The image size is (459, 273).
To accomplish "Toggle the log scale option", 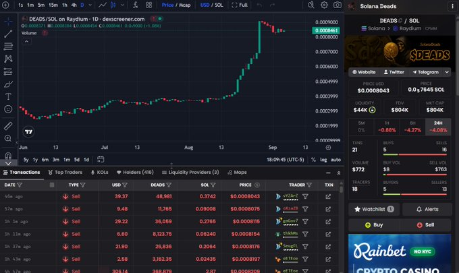I will (323, 160).
